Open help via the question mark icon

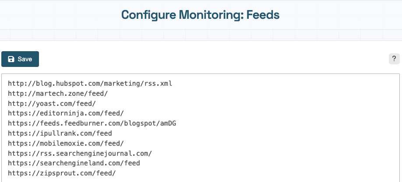394,59
